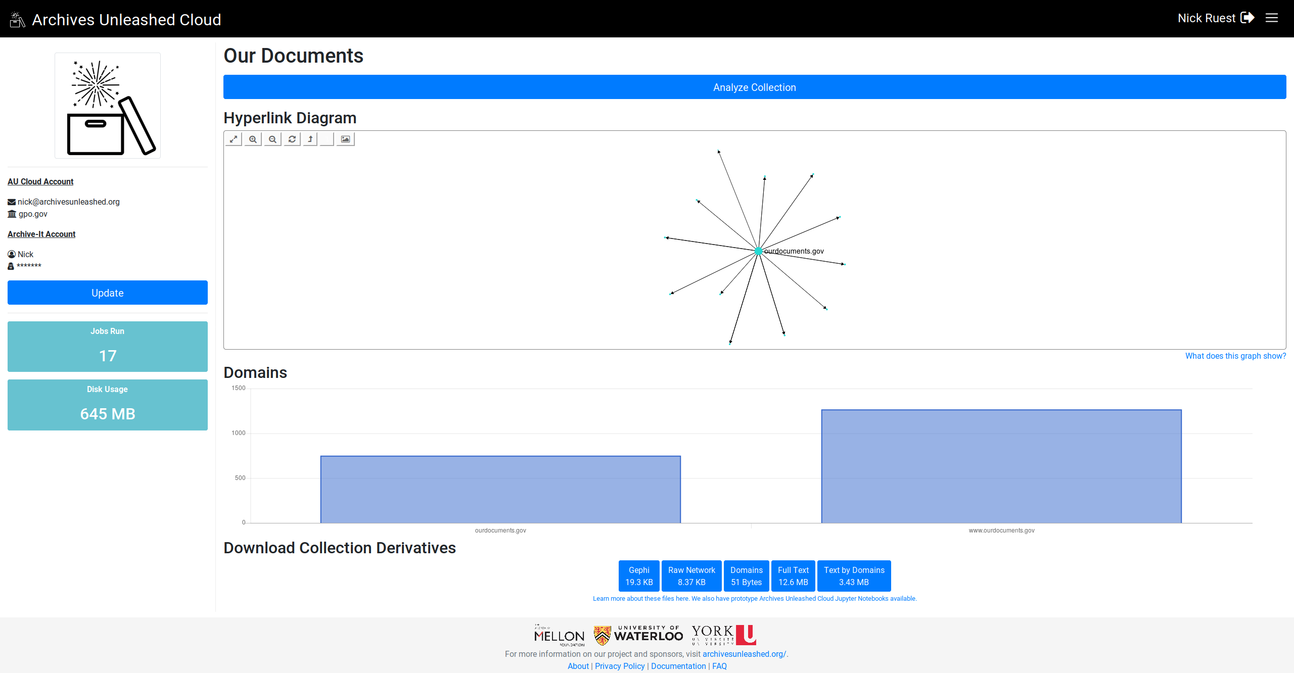Click the Archive-It Account heading
This screenshot has height=673, width=1294.
point(41,234)
